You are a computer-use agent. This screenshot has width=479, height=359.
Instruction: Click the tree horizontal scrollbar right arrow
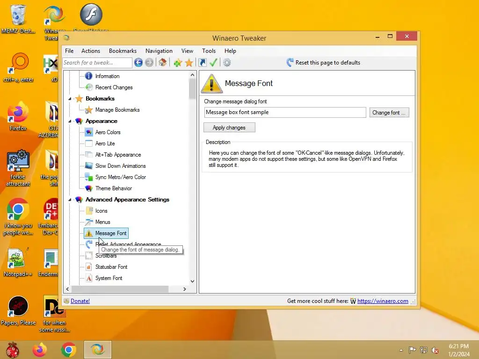point(184,289)
